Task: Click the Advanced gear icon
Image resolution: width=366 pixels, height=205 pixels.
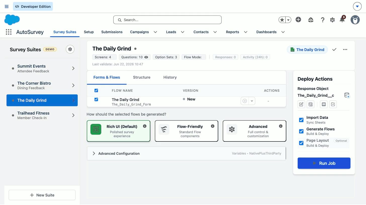Action: [x=232, y=129]
